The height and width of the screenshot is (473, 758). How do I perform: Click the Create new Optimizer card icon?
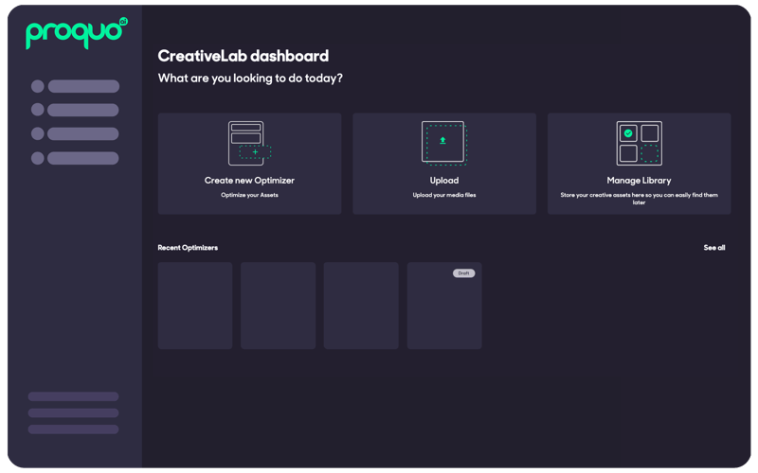point(249,144)
